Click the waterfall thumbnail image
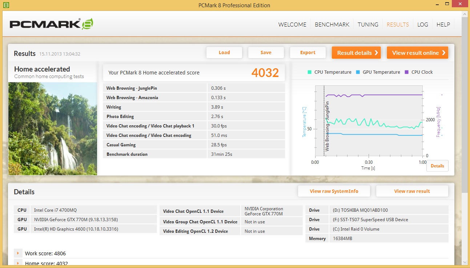The image size is (470, 268). tap(53, 129)
